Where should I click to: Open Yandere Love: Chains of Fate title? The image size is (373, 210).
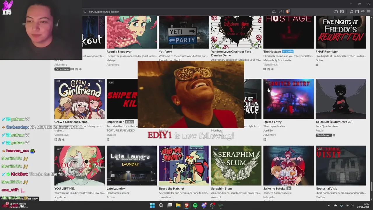click(x=232, y=53)
